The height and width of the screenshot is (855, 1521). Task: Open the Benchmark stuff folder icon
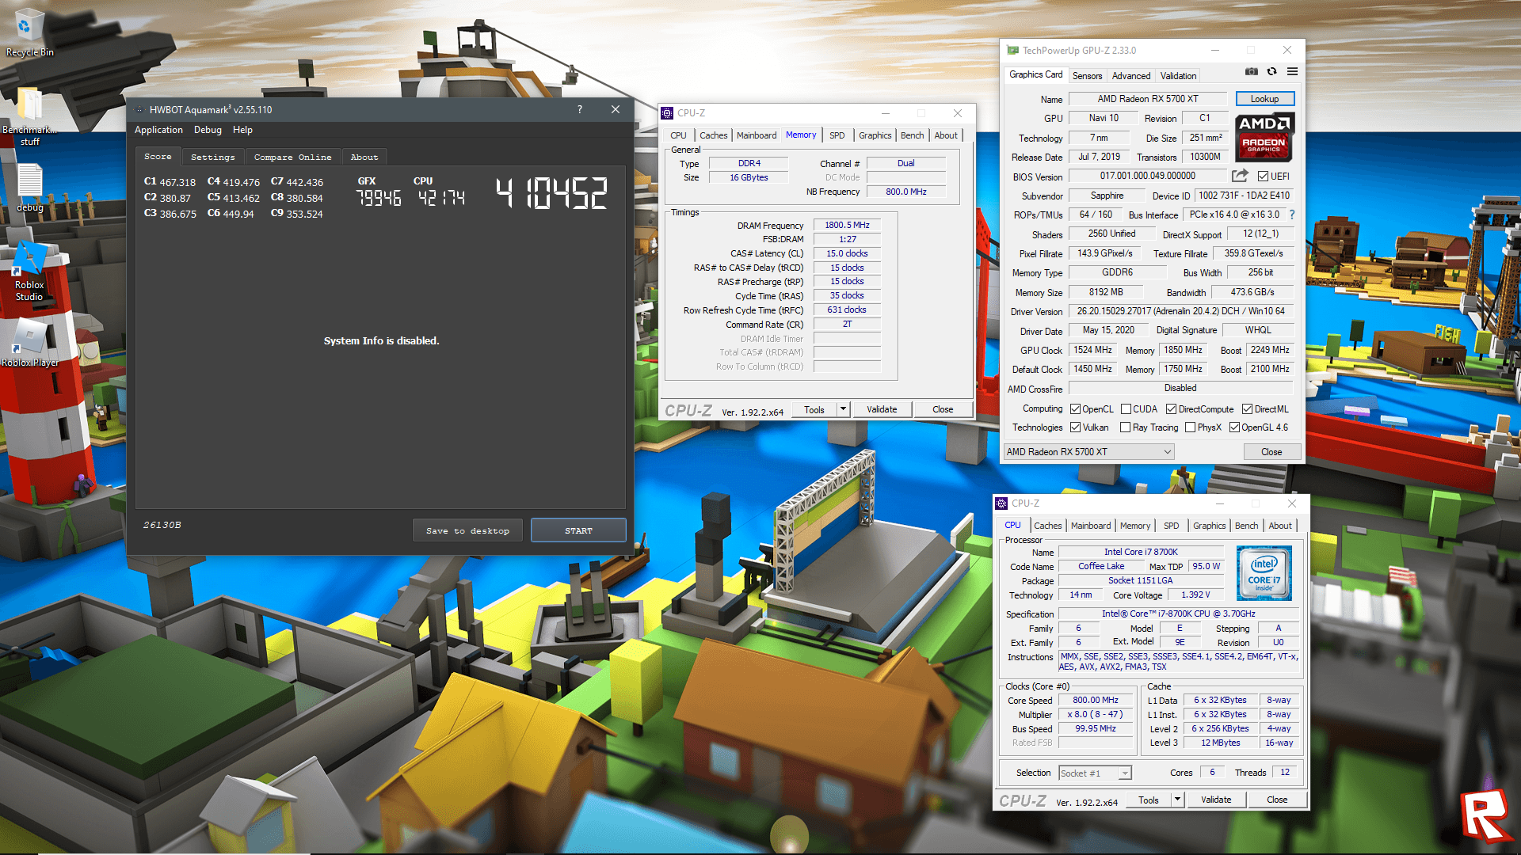[x=30, y=116]
